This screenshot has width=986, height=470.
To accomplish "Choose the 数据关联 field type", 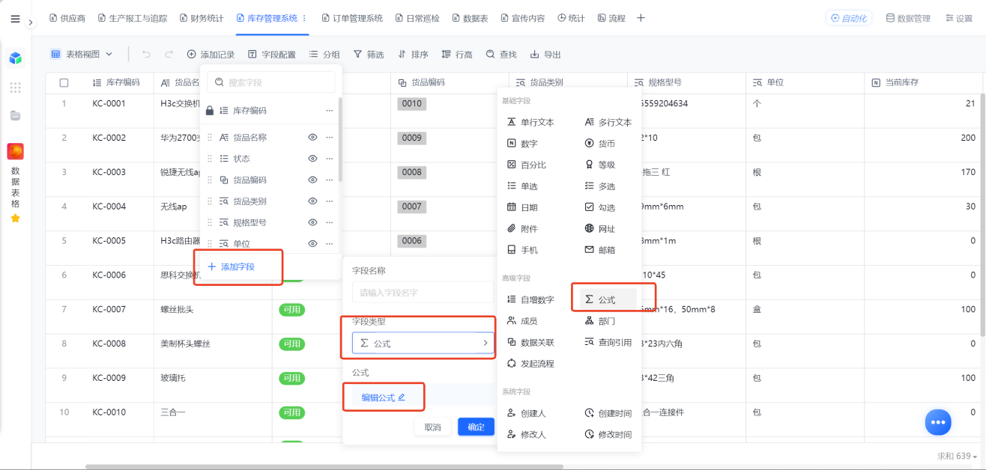I will pyautogui.click(x=531, y=342).
